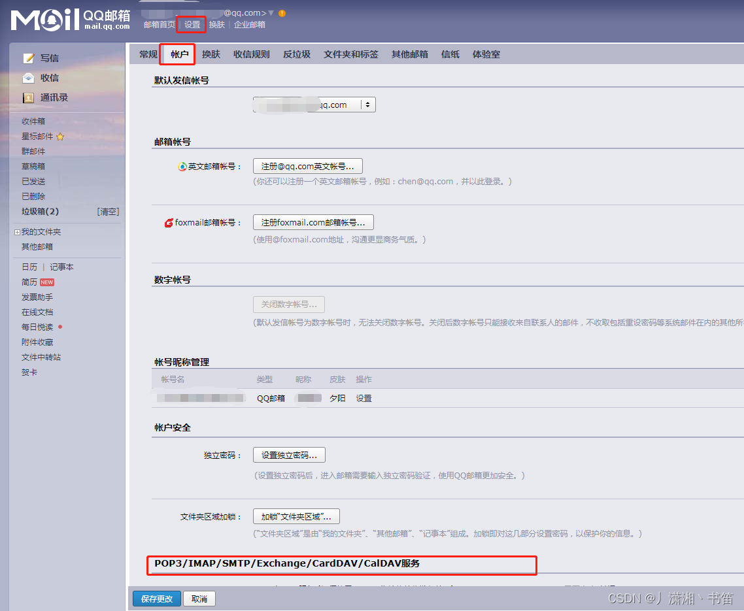
Task: Open 在线文档 in sidebar
Action: point(37,312)
